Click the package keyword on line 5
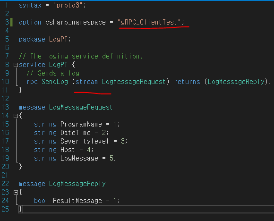The width and height of the screenshot is (274, 221). [32, 39]
